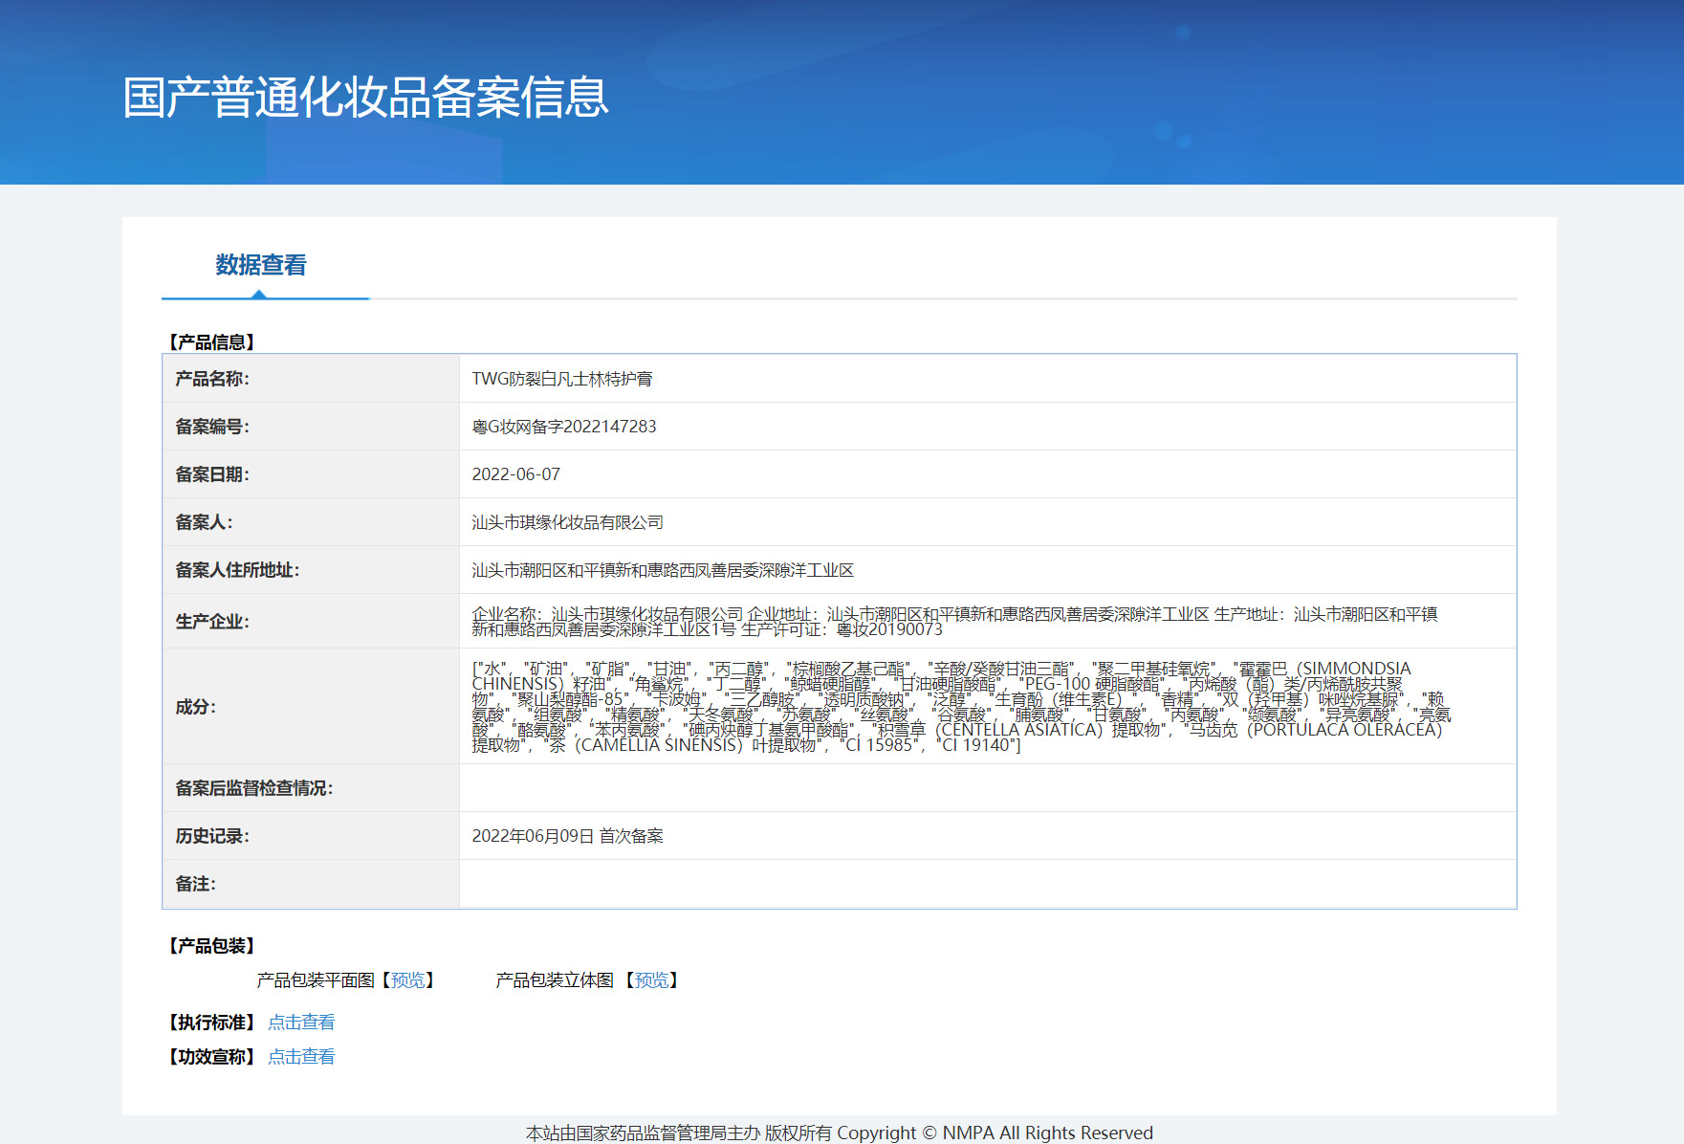Screen dimensions: 1684x1144
Task: Select the filing number 粤G妆网备字2022147283
Action: click(x=563, y=427)
